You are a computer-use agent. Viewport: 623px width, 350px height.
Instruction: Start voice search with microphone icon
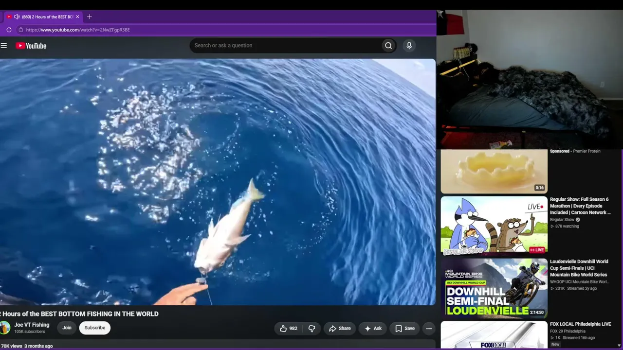[x=409, y=46]
